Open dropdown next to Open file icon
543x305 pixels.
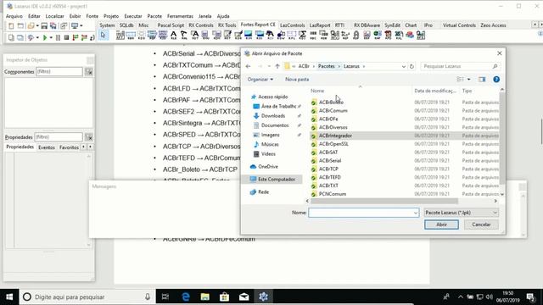tap(37, 26)
